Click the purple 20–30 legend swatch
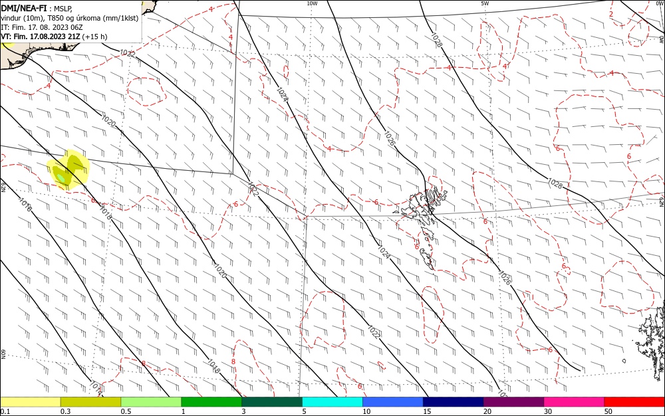Image resolution: width=665 pixels, height=416 pixels. click(x=513, y=402)
